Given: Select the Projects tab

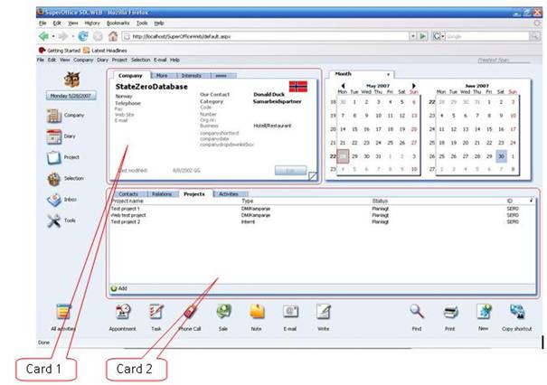Looking at the screenshot, I should pyautogui.click(x=194, y=194).
